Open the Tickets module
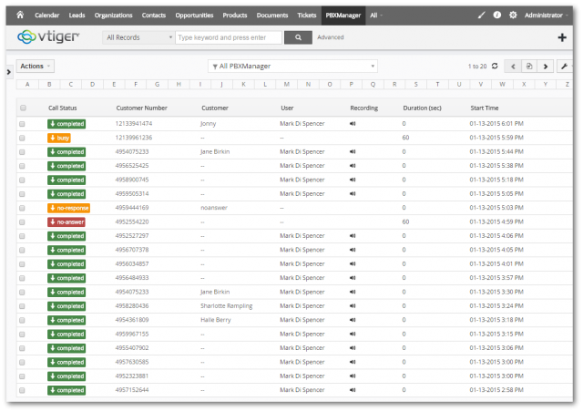The height and width of the screenshot is (412, 583). 307,15
